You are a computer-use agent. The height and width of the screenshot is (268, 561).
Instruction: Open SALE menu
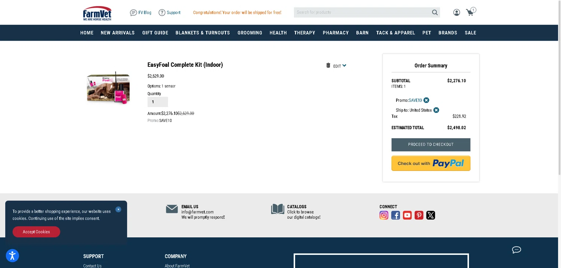point(470,33)
